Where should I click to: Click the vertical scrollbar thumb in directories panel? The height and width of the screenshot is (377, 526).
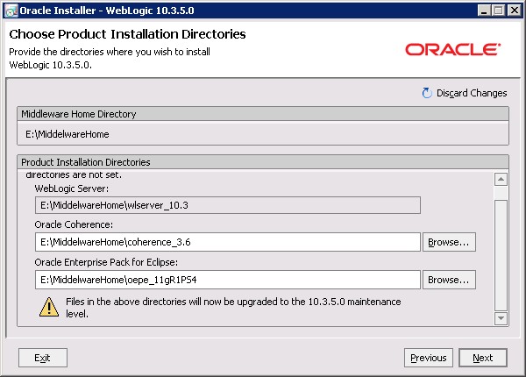click(501, 254)
